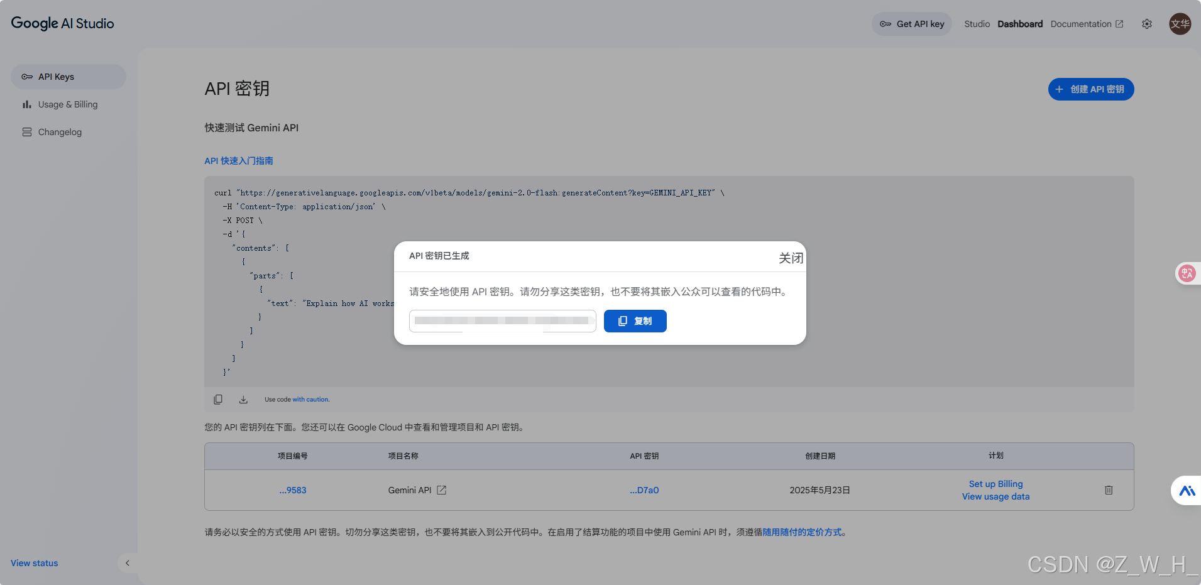Click View status link
The width and height of the screenshot is (1201, 585).
[35, 563]
